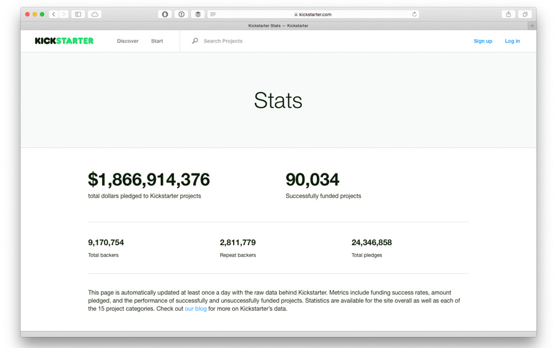Click the 'Total backers' label
557x348 pixels.
[103, 255]
